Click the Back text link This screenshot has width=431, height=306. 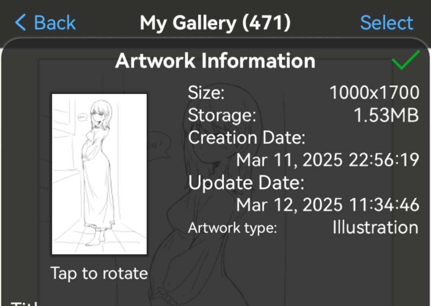coord(55,23)
